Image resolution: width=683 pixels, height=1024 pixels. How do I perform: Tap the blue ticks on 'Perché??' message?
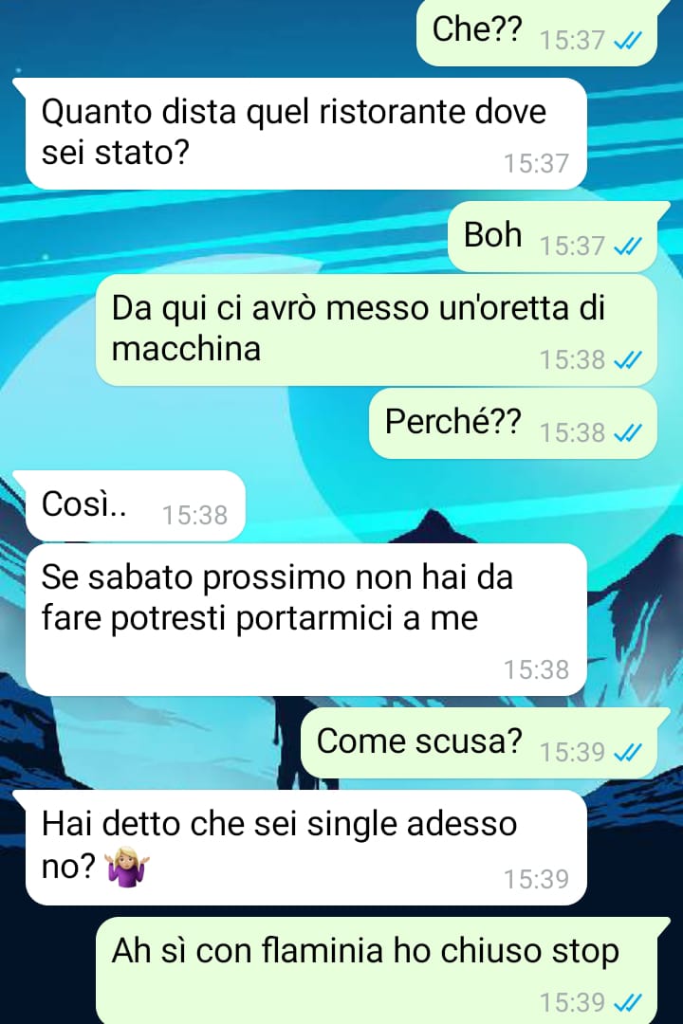tap(628, 433)
